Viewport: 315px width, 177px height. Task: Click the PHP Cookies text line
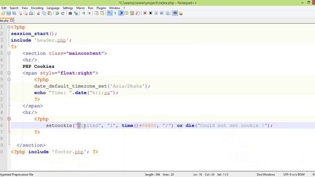click(x=38, y=66)
